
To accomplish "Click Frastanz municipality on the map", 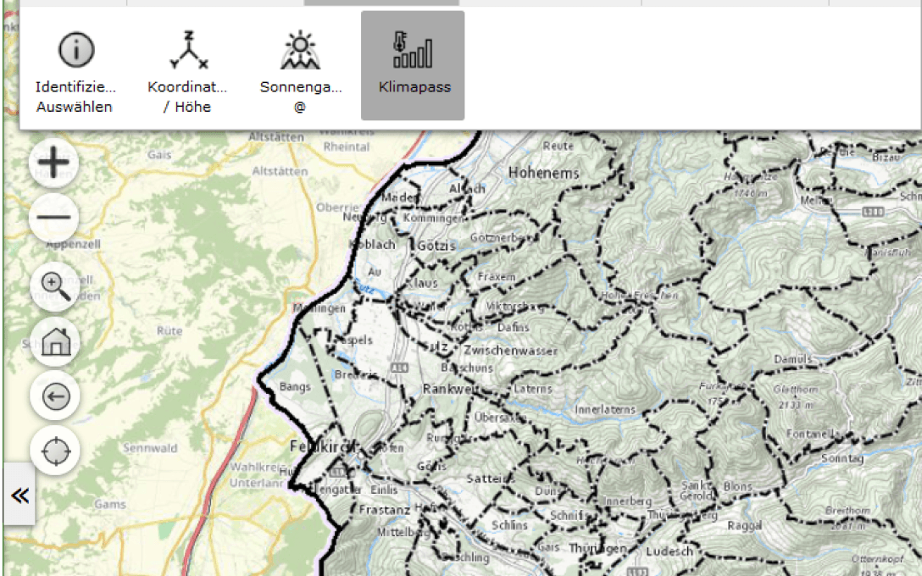I will (x=384, y=511).
